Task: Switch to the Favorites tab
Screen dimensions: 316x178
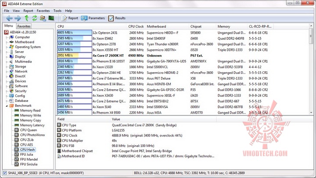Action: [x=24, y=26]
